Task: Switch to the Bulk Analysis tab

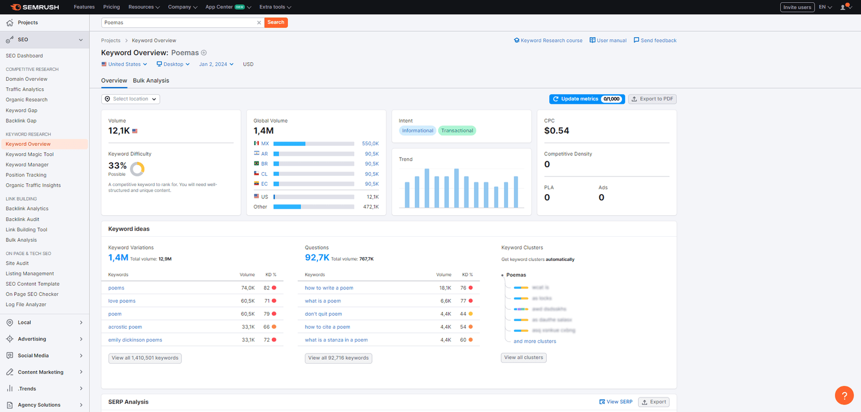Action: click(x=151, y=81)
